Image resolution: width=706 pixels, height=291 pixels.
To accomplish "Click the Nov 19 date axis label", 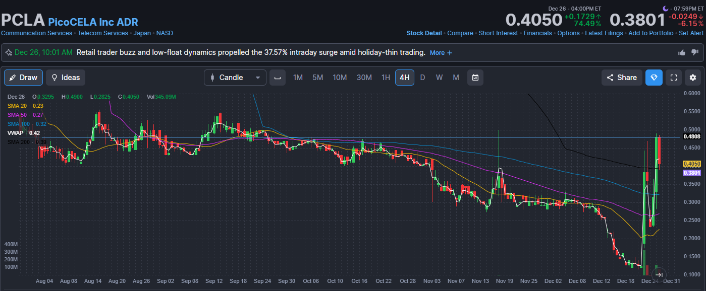I will pyautogui.click(x=504, y=281).
